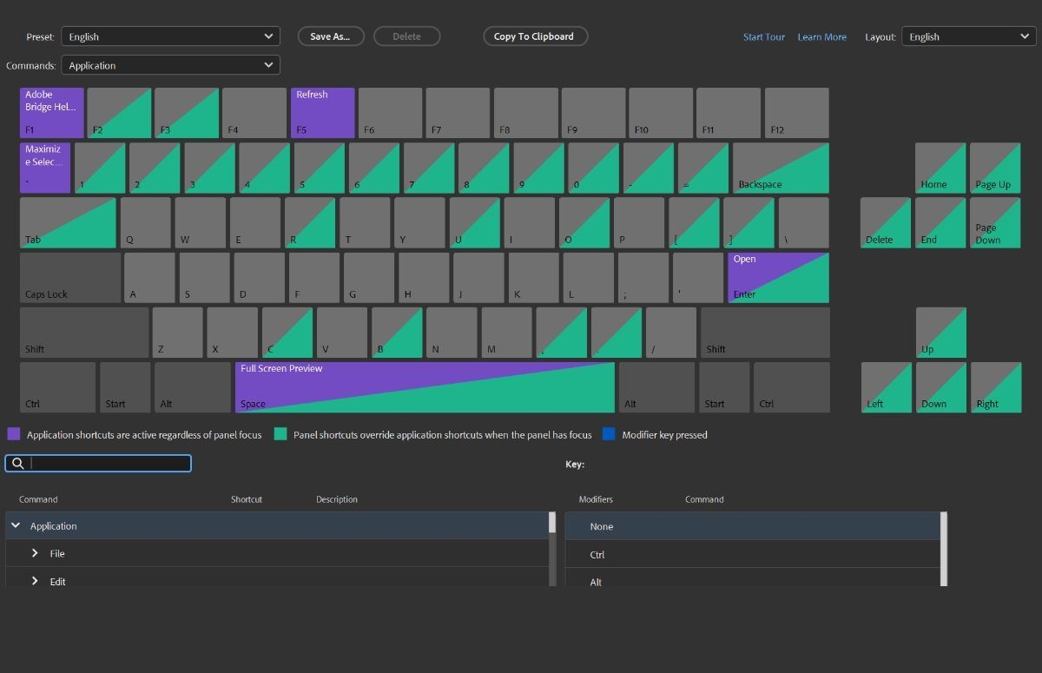Select the Page Up key

pos(995,168)
